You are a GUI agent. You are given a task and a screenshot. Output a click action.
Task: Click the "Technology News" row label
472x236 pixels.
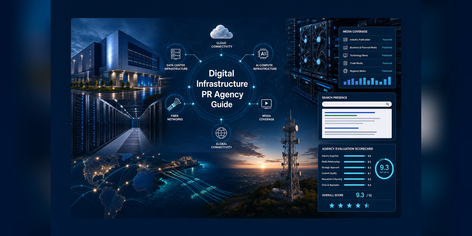coord(358,55)
